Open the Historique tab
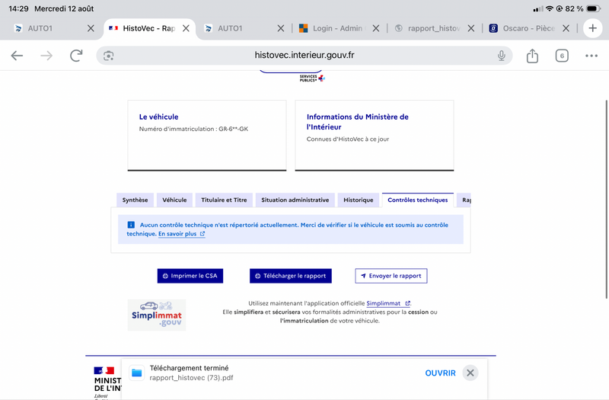Viewport: 609px width, 400px height. tap(358, 200)
